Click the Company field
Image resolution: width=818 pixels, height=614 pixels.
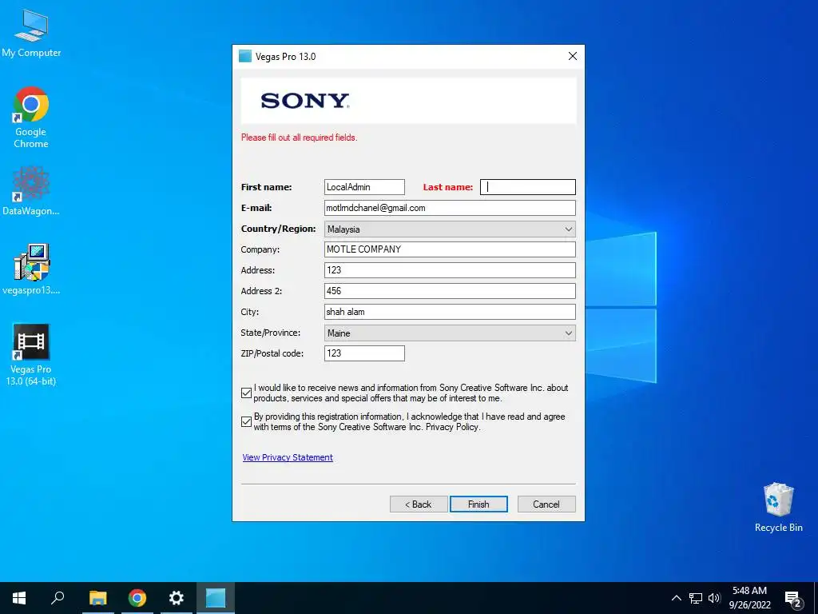[x=450, y=249]
